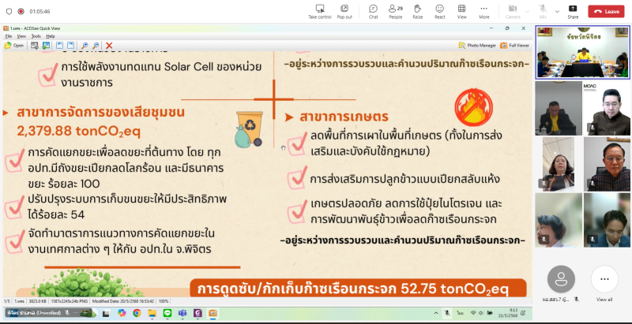Leave the meeting with the Leave button
632x324 pixels.
(607, 11)
